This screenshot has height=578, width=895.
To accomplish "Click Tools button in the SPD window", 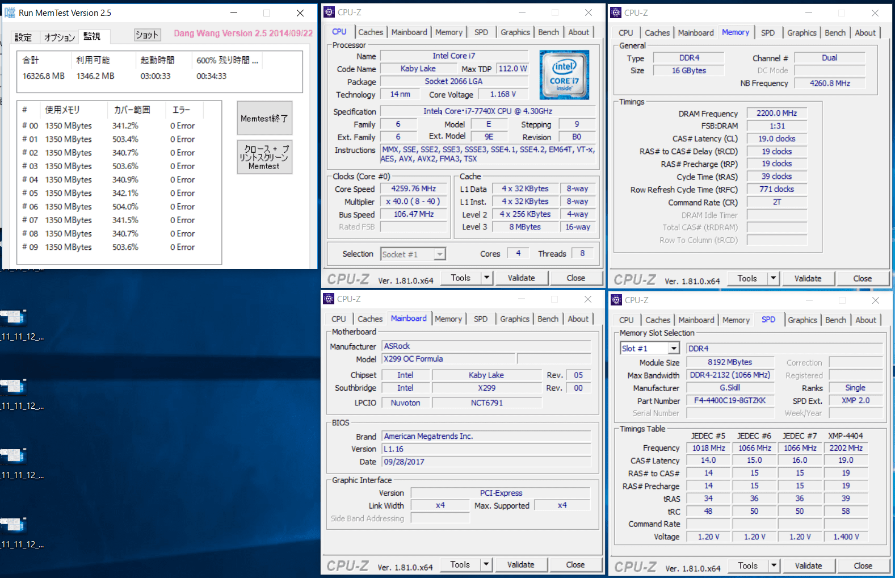I will [x=747, y=566].
